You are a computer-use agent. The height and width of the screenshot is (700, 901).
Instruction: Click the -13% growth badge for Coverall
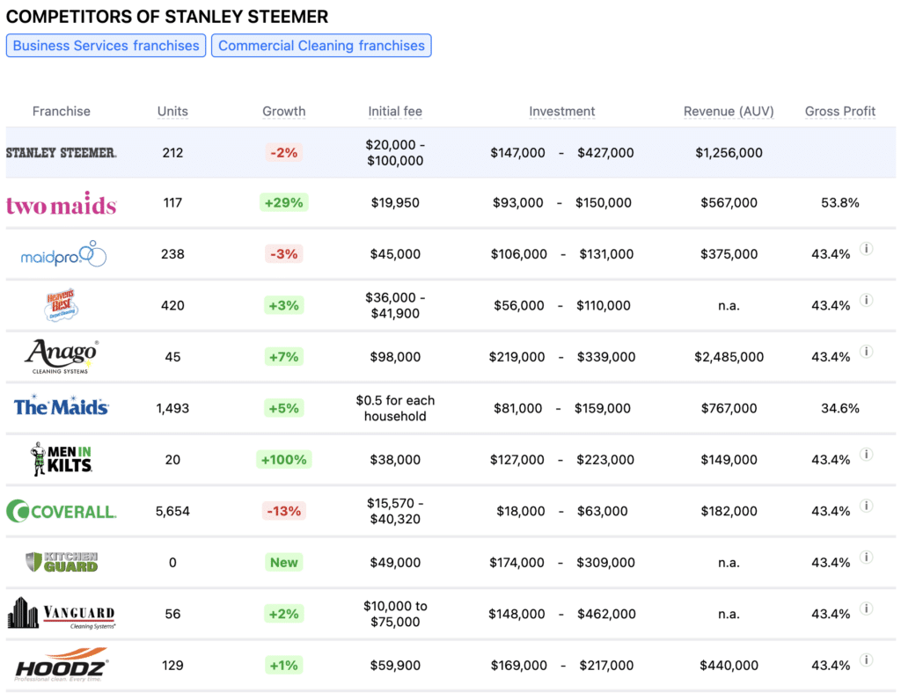pos(284,511)
